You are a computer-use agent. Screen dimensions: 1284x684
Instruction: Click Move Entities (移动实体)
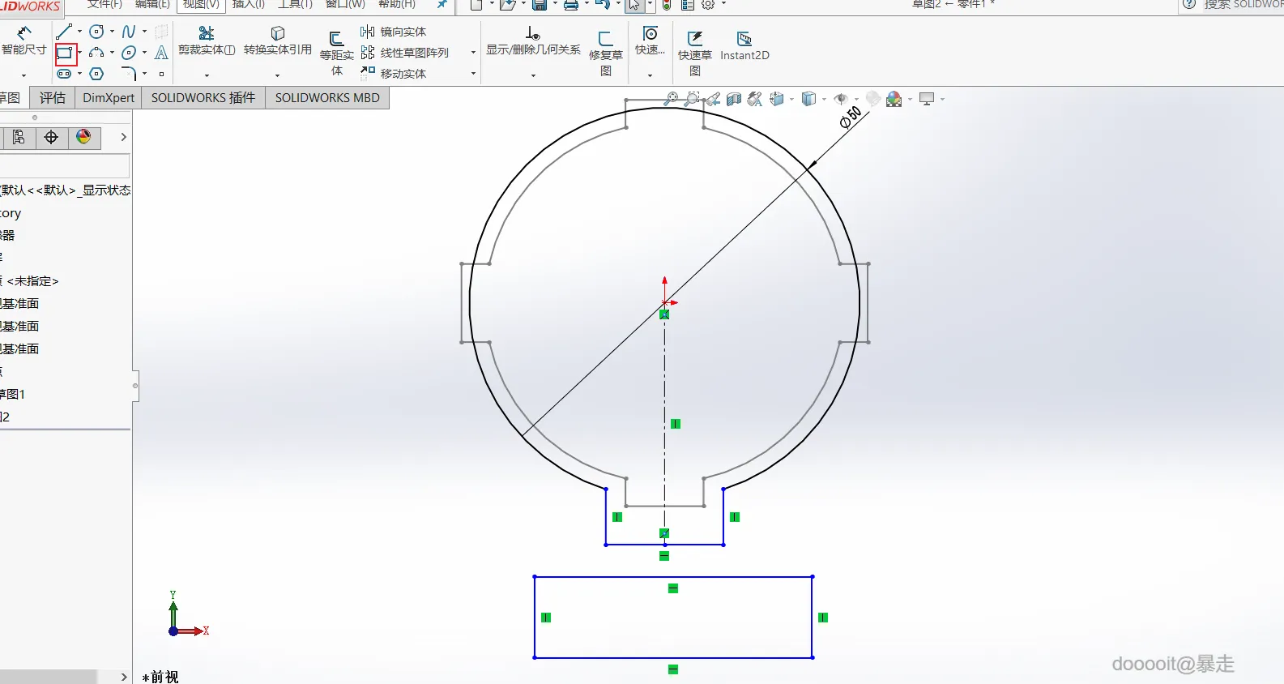click(x=394, y=74)
